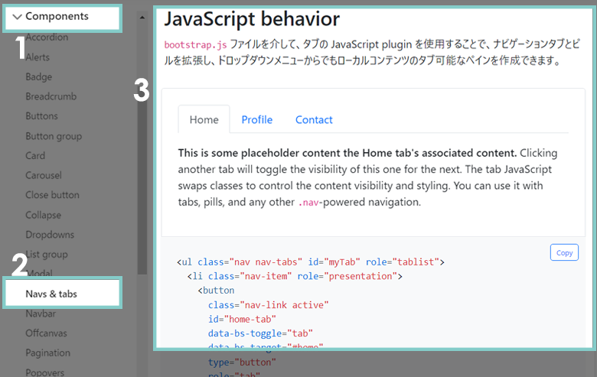The width and height of the screenshot is (597, 377).
Task: Click the sidebar scroll-up arrow
Action: point(142,16)
